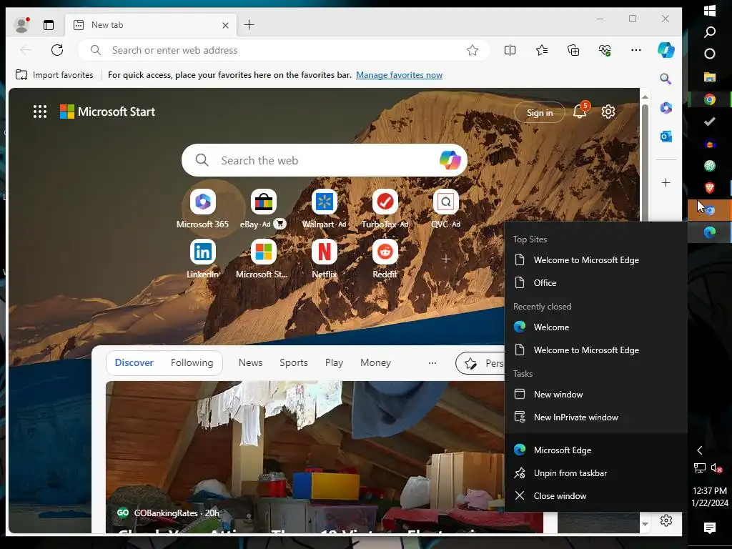Switch to the News tab
The image size is (732, 549).
pos(250,362)
